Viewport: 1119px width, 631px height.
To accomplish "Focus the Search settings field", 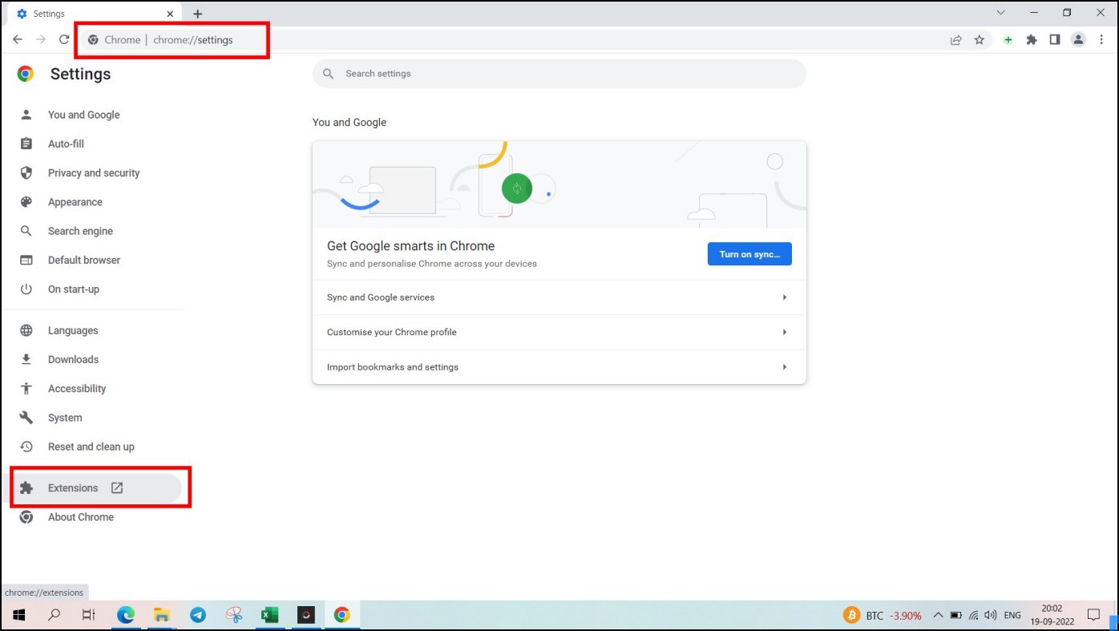I will coord(559,73).
